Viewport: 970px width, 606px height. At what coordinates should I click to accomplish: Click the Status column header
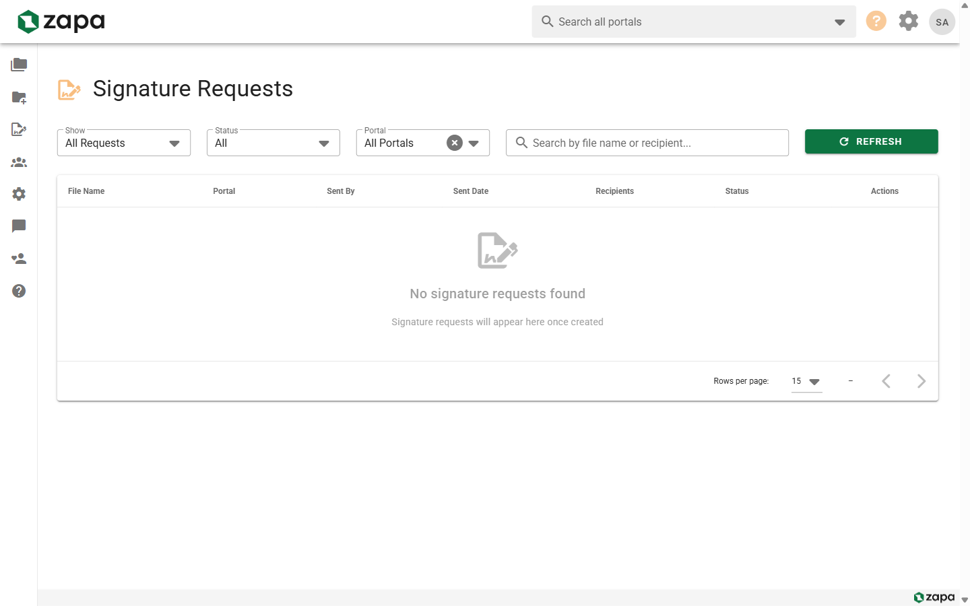(x=737, y=191)
